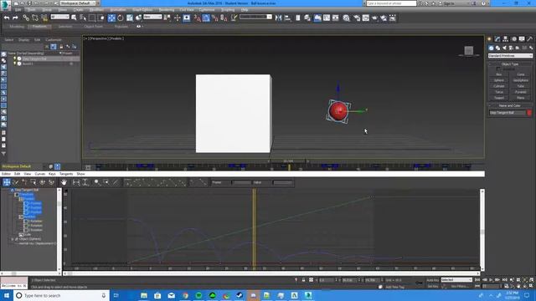
Task: Activate the Select and Rotate tool
Action: click(x=121, y=18)
